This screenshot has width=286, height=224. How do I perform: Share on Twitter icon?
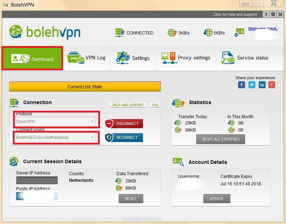[x=252, y=85]
